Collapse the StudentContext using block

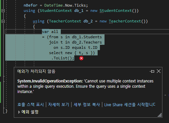pyautogui.click(x=3, y=11)
